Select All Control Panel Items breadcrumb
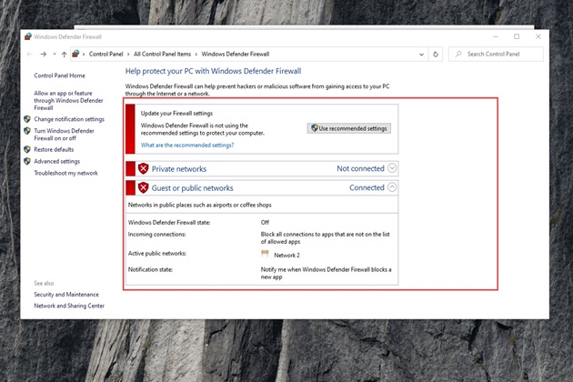 (x=162, y=54)
